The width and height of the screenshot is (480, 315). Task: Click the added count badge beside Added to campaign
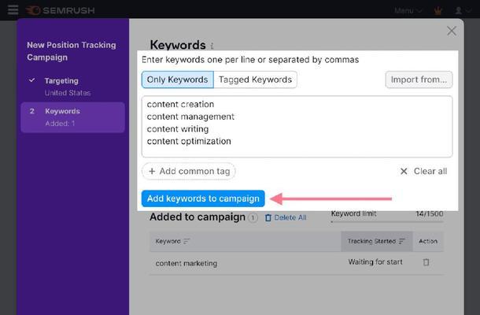(x=253, y=217)
